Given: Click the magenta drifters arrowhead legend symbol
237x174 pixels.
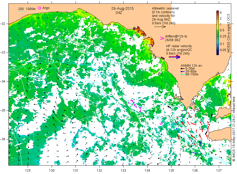Looking at the screenshot, I should tap(162, 38).
